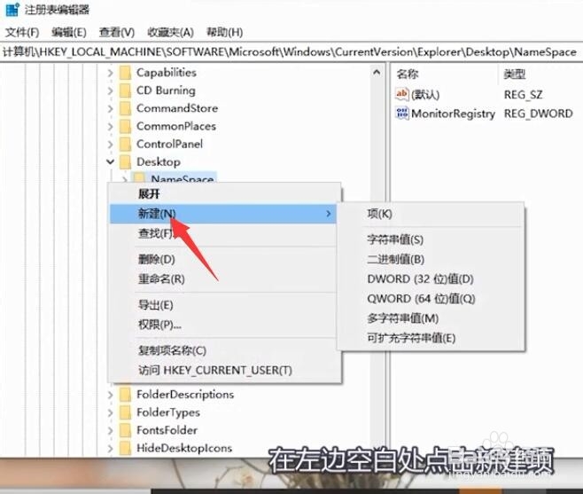Expand the FolderTypes key
The image size is (583, 494).
[x=110, y=412]
